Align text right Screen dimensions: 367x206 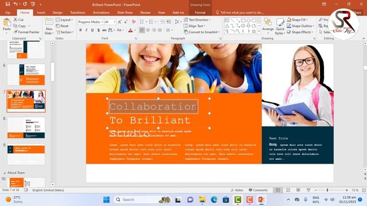(154, 30)
